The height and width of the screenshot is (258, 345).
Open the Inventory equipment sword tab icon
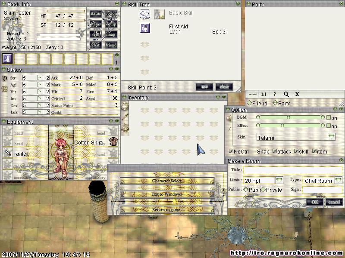(125, 117)
